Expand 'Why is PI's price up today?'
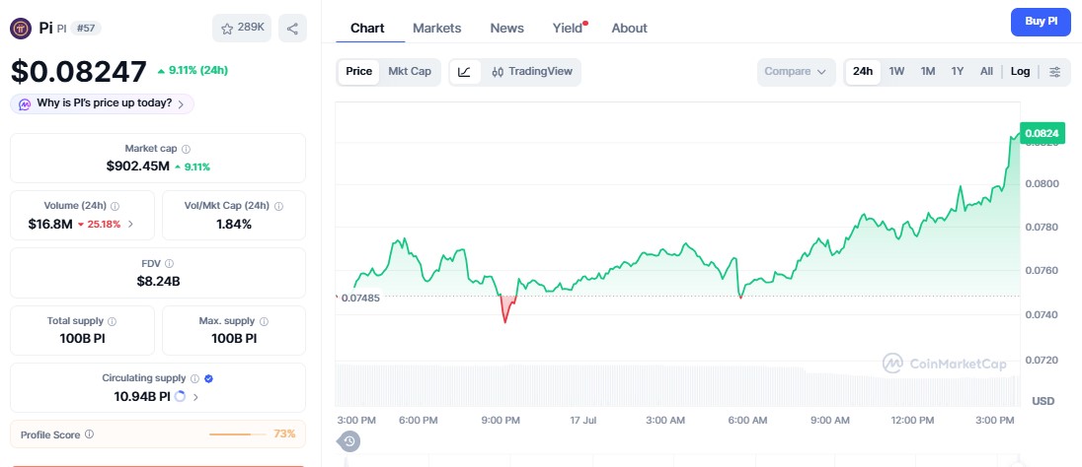This screenshot has width=1082, height=467. pyautogui.click(x=102, y=104)
